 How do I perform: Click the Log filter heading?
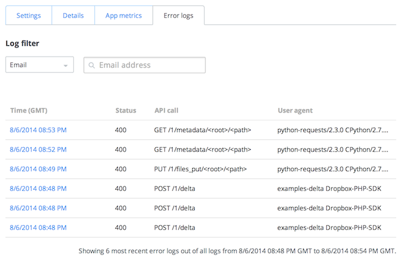coord(22,43)
